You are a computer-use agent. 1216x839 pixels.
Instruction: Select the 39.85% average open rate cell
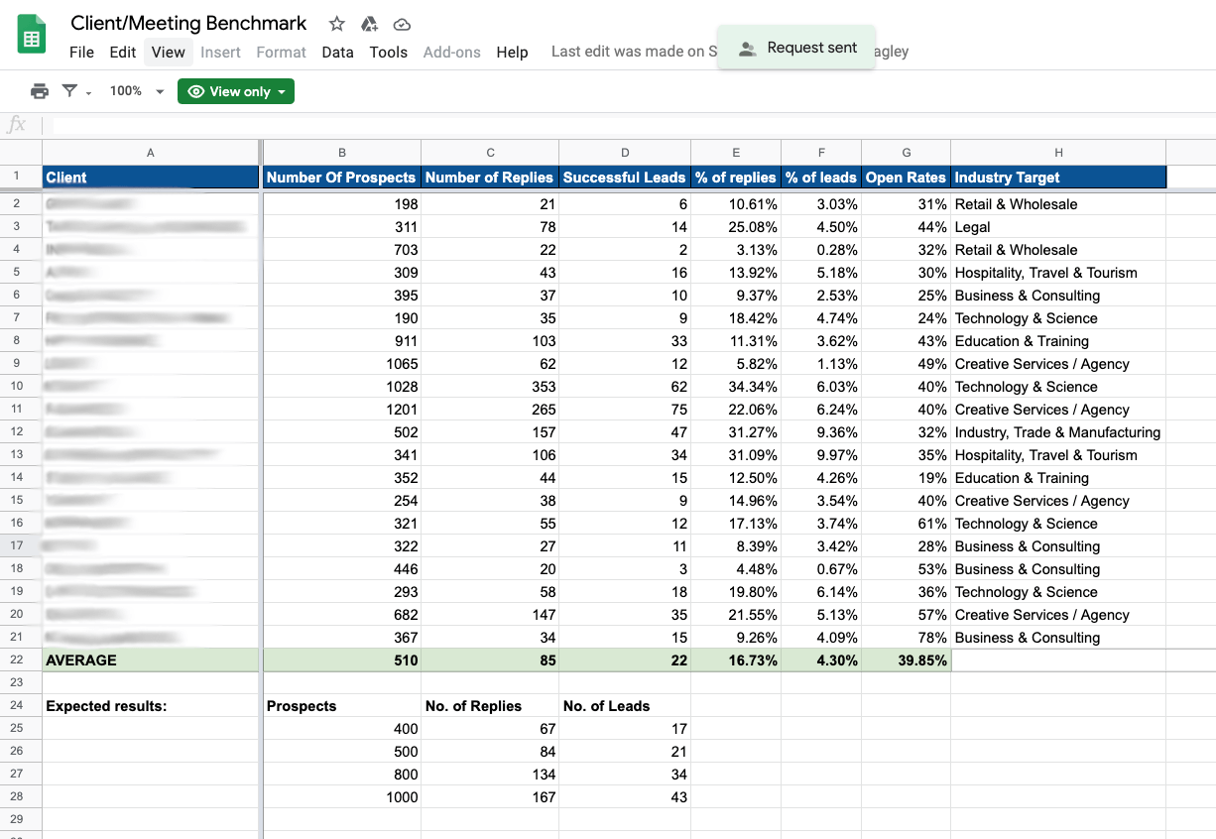pyautogui.click(x=907, y=660)
